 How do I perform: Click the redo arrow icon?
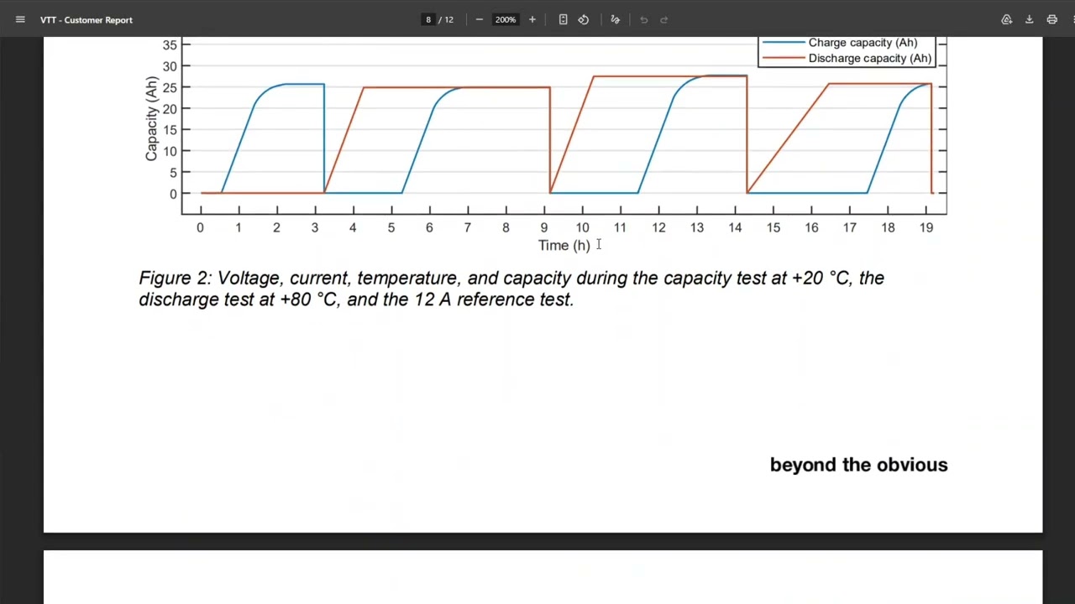click(x=664, y=19)
